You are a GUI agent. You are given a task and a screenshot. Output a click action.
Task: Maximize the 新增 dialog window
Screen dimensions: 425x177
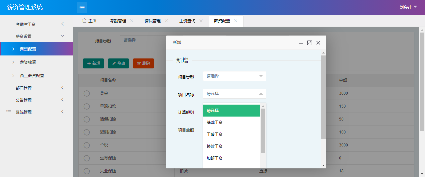pos(309,43)
